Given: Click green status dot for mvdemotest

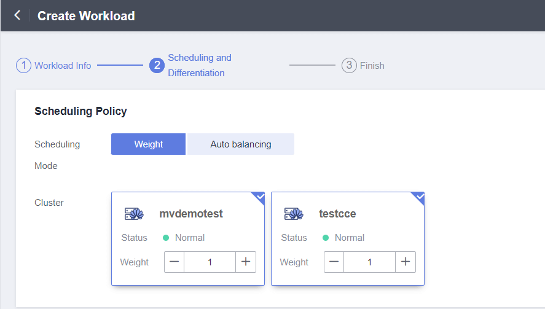Looking at the screenshot, I should [x=166, y=238].
